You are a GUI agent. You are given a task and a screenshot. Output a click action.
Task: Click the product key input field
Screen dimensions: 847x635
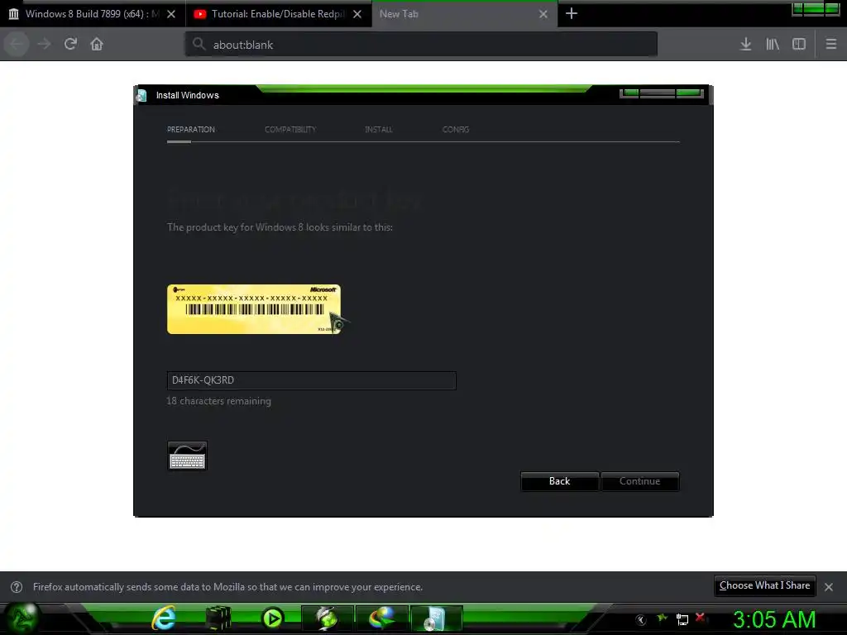click(x=312, y=380)
